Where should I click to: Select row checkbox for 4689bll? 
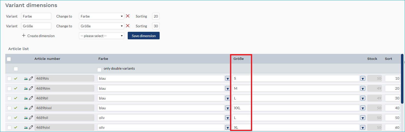point(9,98)
